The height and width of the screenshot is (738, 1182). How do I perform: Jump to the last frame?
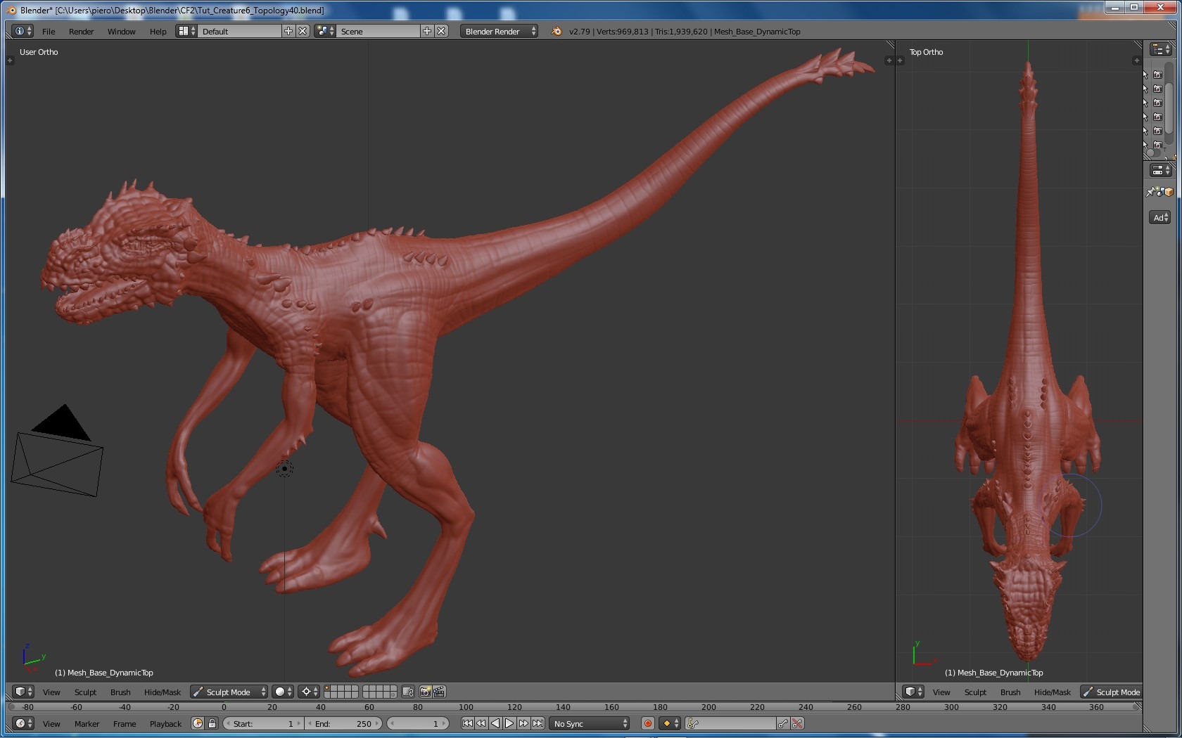[538, 723]
